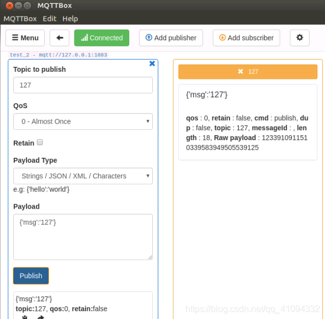Viewport: 325px width, 319px height.
Task: Maximize the MQTTBox window from the title bar
Action: pyautogui.click(x=27, y=6)
